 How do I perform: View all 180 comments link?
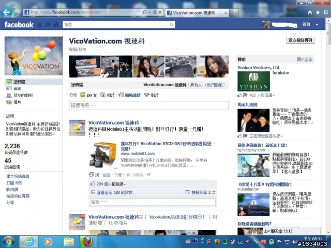[115, 192]
